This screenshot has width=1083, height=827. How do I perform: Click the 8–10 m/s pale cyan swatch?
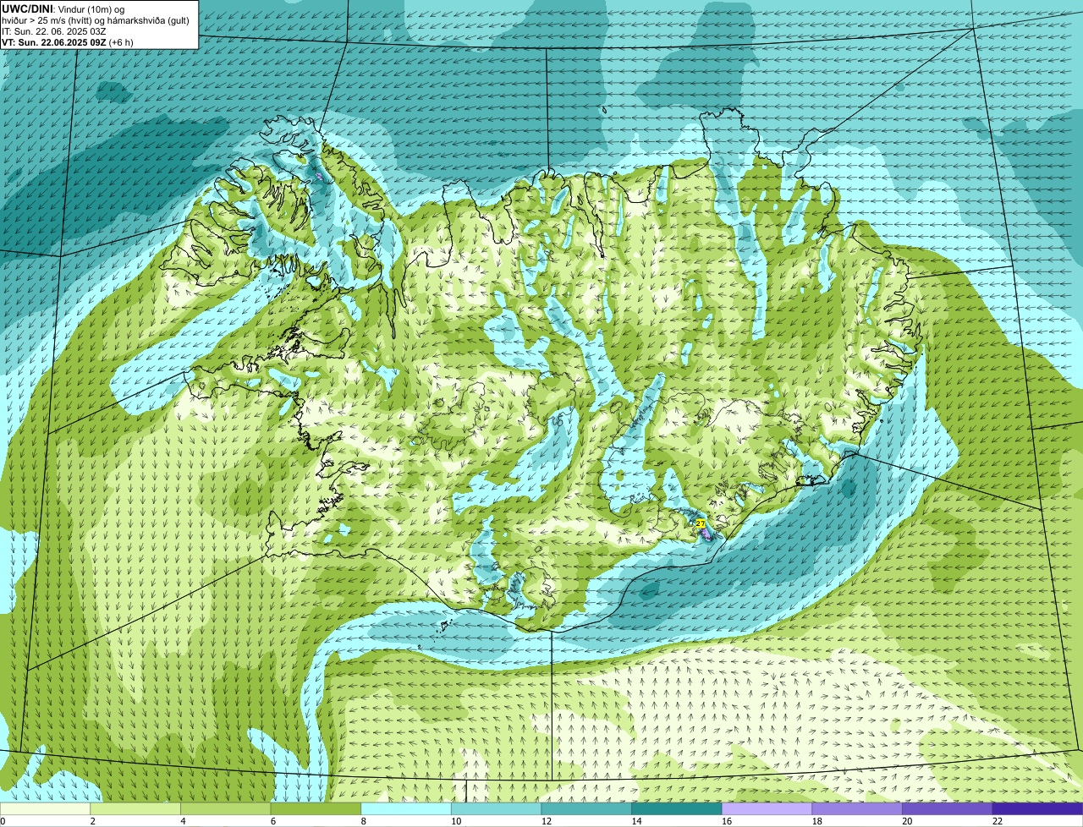pyautogui.click(x=406, y=808)
